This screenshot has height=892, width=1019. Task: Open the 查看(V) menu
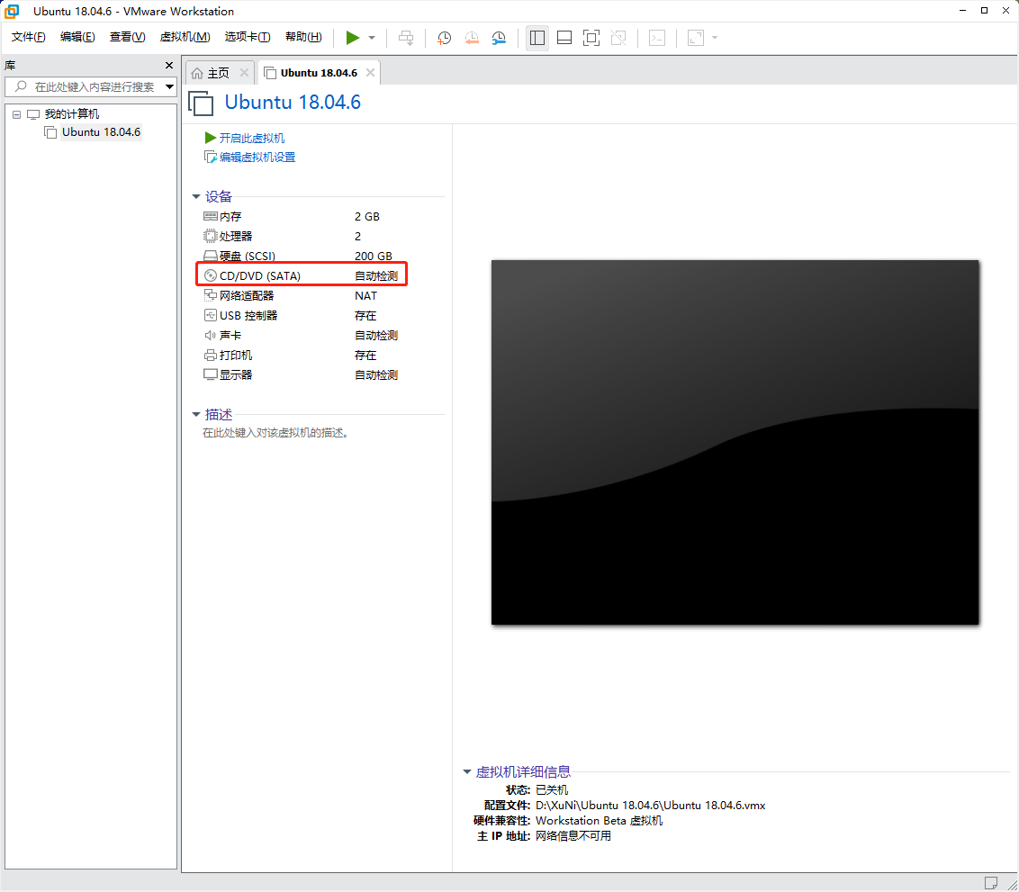128,37
